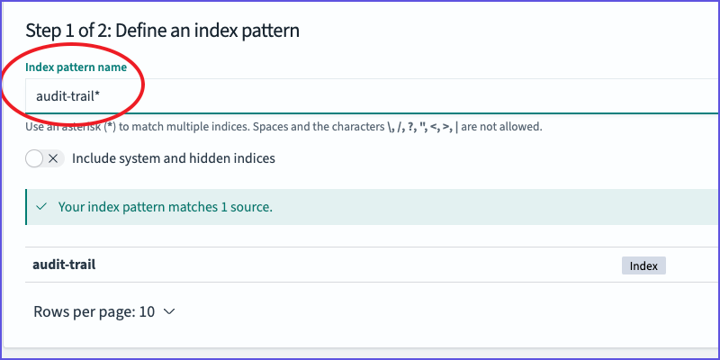Click the X icon inside the toggle switch
This screenshot has height=360, width=720.
53,159
